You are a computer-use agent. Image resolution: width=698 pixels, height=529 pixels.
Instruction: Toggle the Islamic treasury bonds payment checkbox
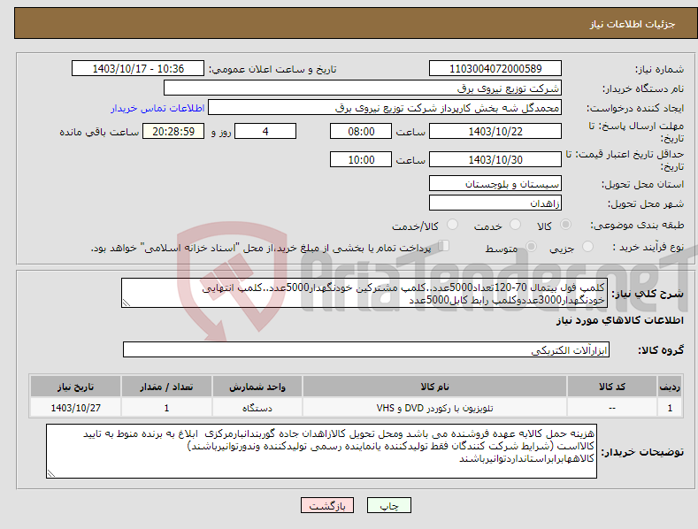444,245
